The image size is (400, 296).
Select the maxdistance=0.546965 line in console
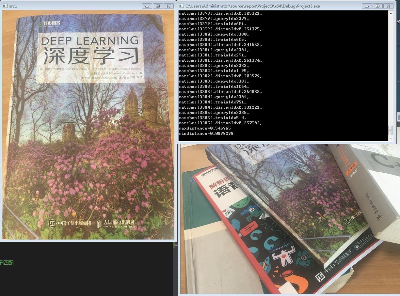click(x=204, y=128)
